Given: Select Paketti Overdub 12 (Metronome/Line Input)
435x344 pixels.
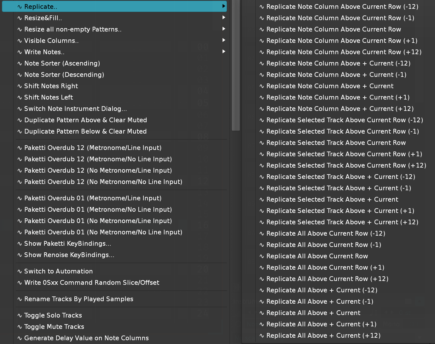Looking at the screenshot, I should (93, 148).
